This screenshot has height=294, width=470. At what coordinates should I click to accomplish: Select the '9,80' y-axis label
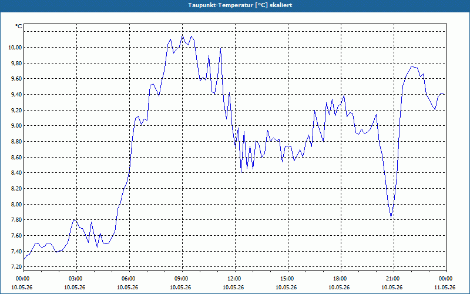17,63
